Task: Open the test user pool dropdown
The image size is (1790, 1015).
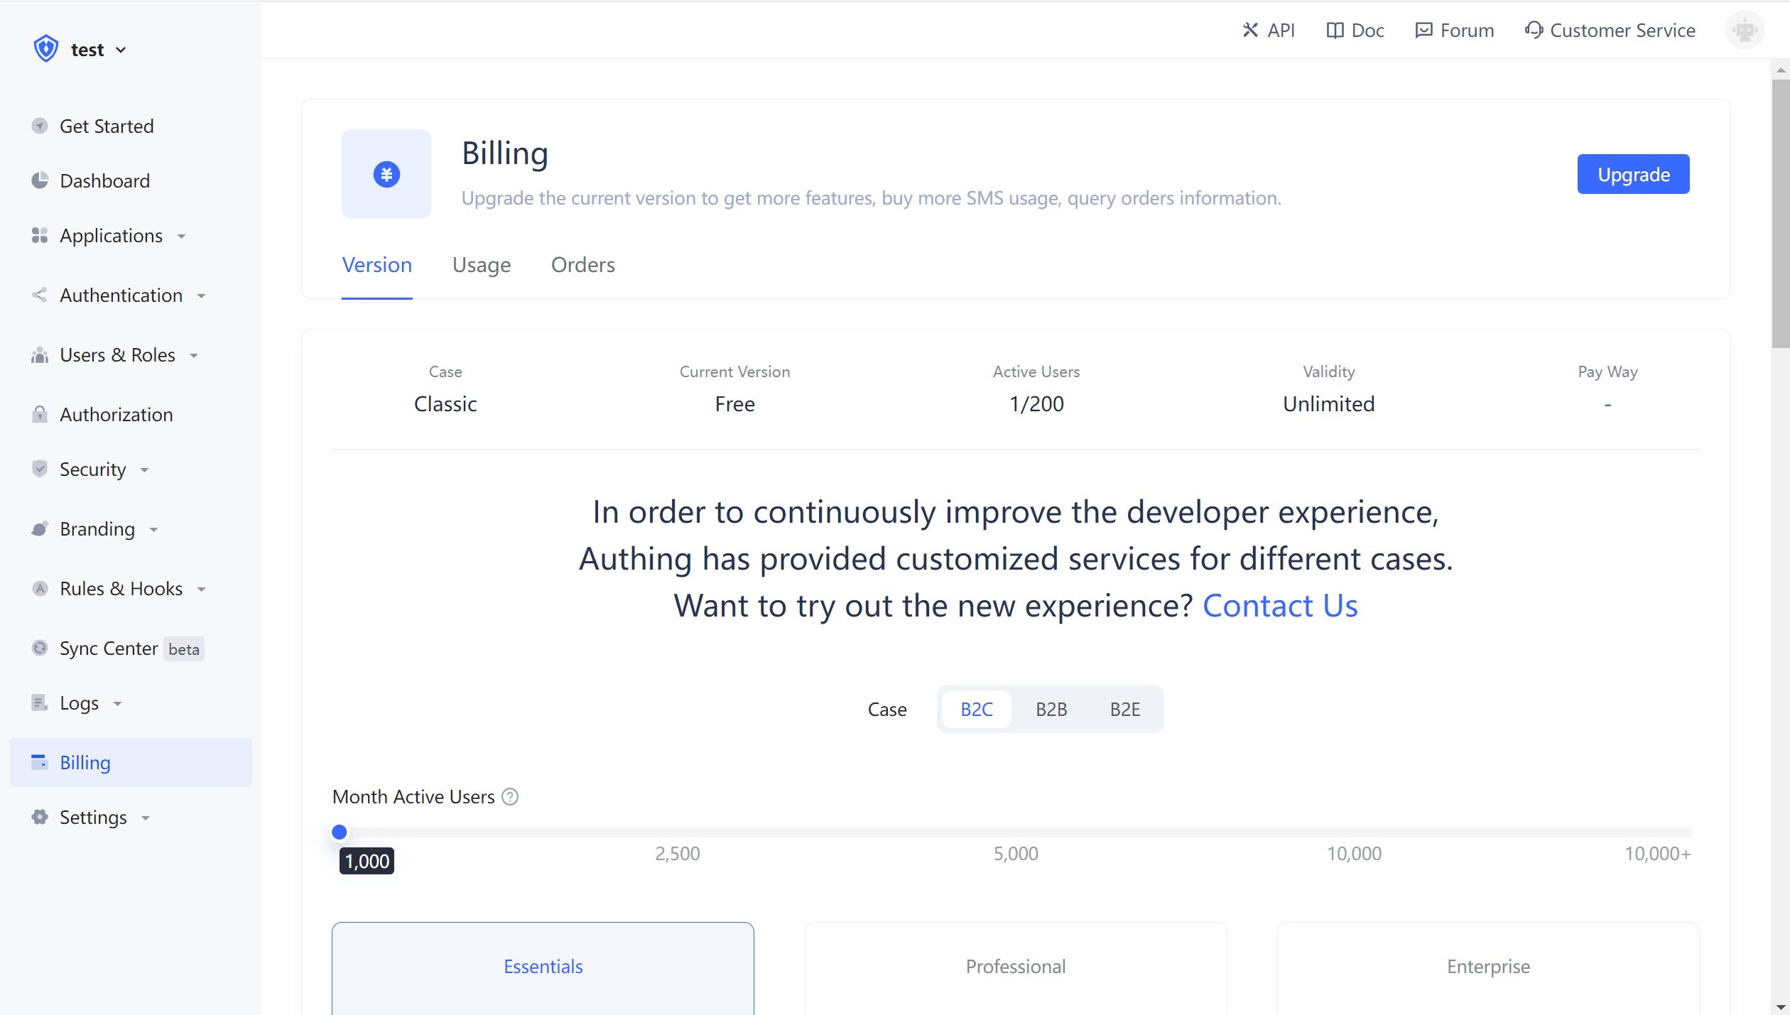Action: (88, 50)
